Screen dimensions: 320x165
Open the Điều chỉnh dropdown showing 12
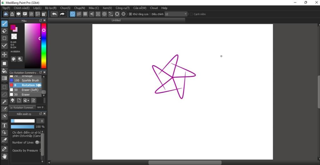[176, 14]
